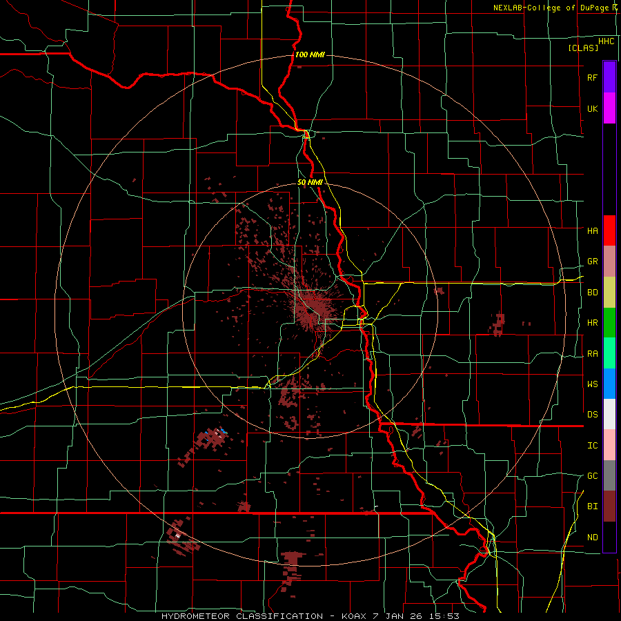Click the BD legend label
Image resolution: width=621 pixels, height=621 pixels.
click(x=592, y=293)
